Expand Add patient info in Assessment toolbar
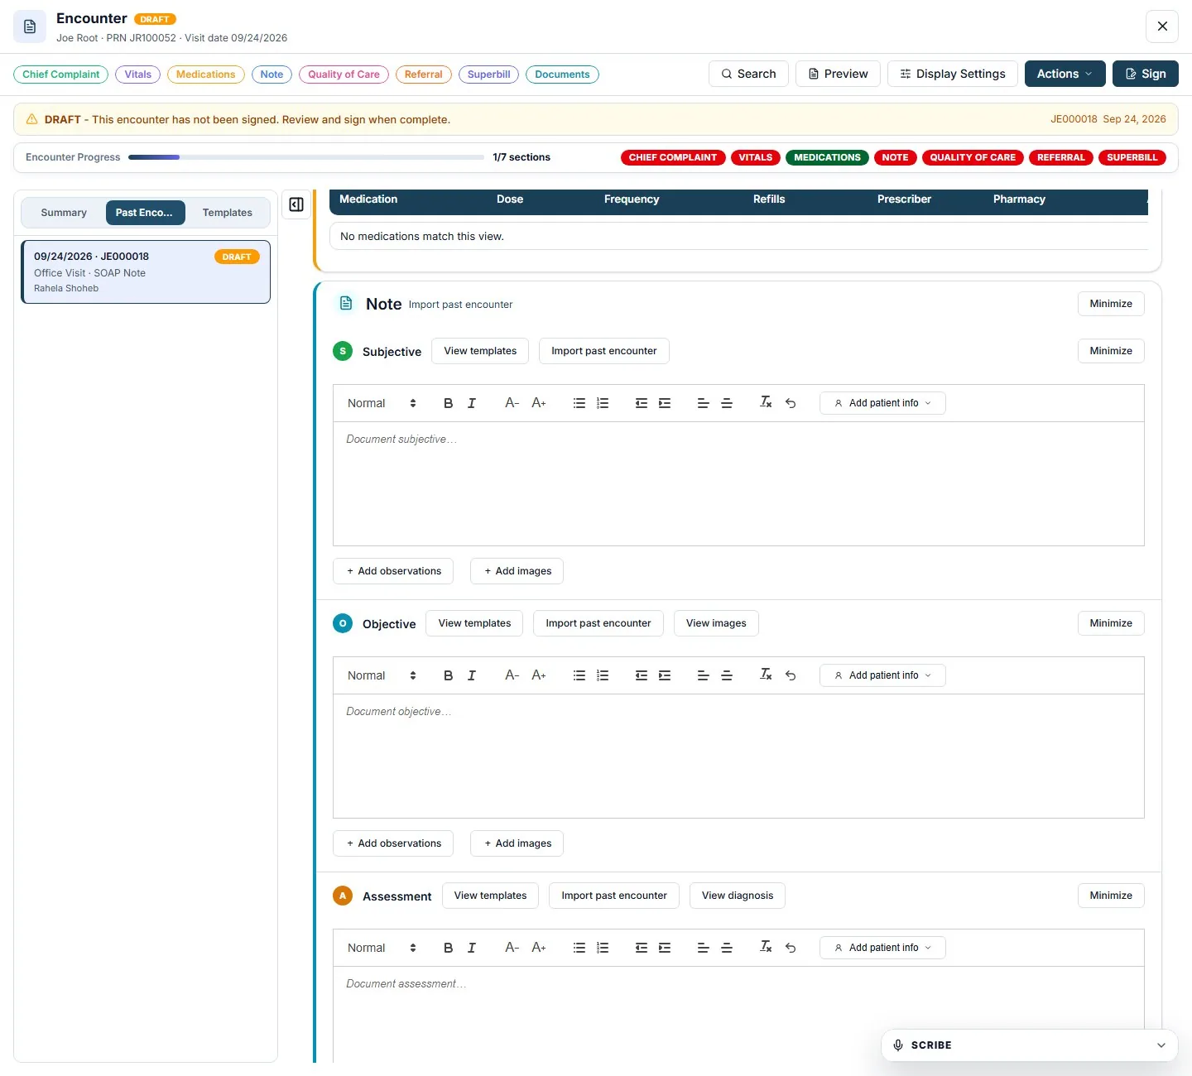Screen dimensions: 1192x1076 (882, 948)
